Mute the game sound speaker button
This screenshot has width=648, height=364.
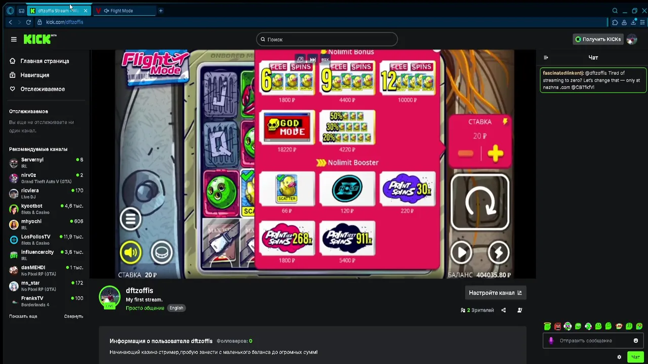131,252
